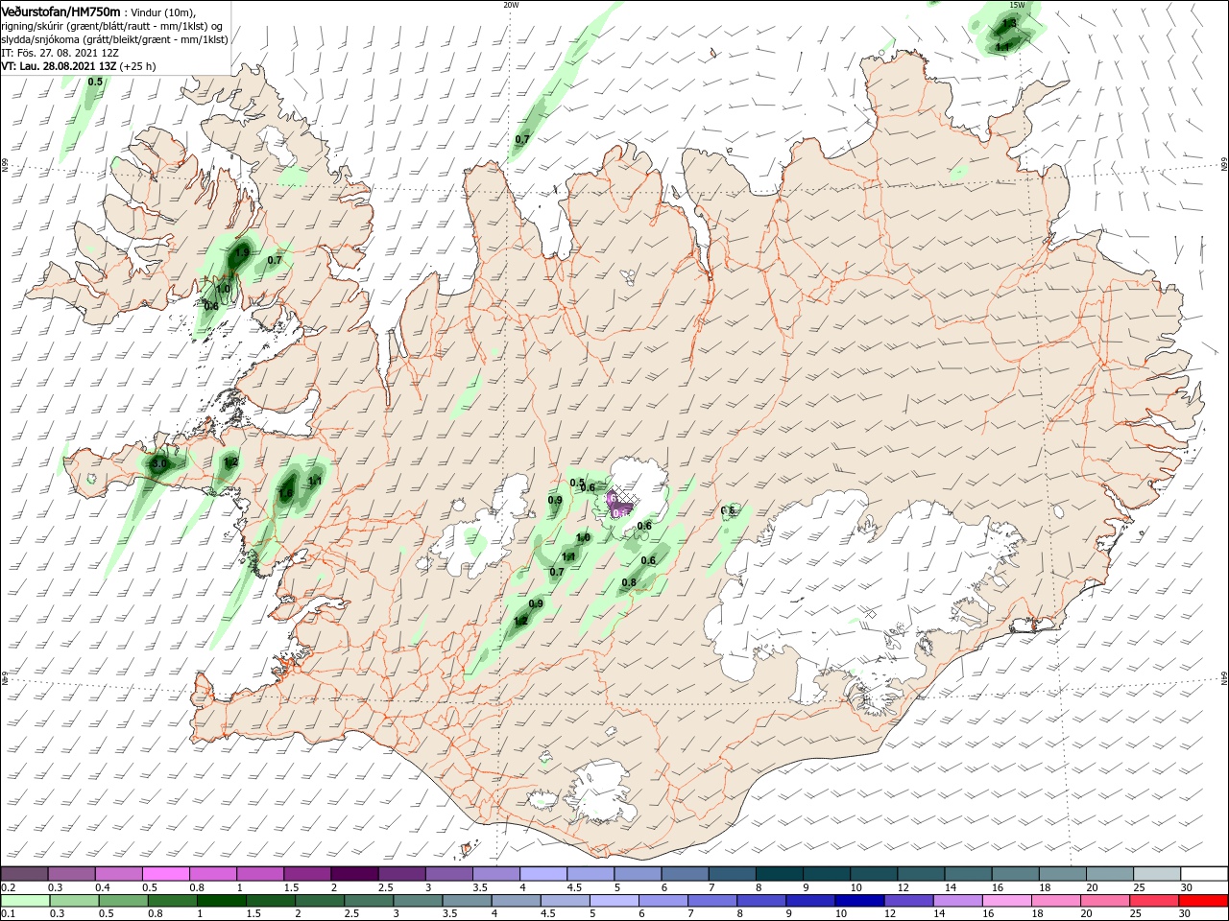This screenshot has width=1229, height=921.
Task: Click the purple snow patch on the central glacier
Action: tap(620, 506)
